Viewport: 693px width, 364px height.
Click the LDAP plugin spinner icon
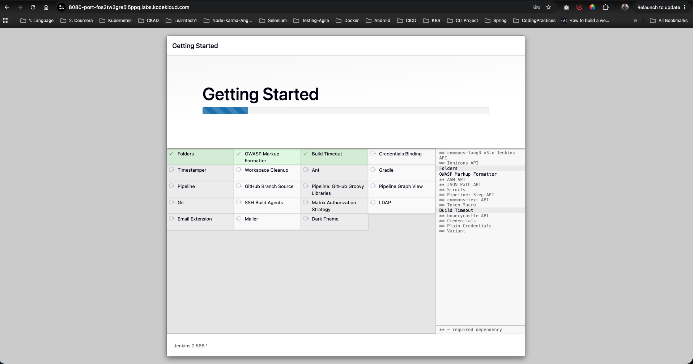[373, 202]
